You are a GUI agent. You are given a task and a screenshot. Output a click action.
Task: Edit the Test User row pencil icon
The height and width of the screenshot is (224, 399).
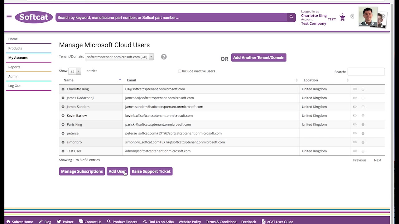tap(355, 151)
